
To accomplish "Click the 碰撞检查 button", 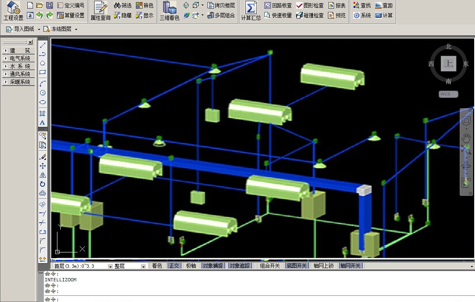I will click(310, 15).
